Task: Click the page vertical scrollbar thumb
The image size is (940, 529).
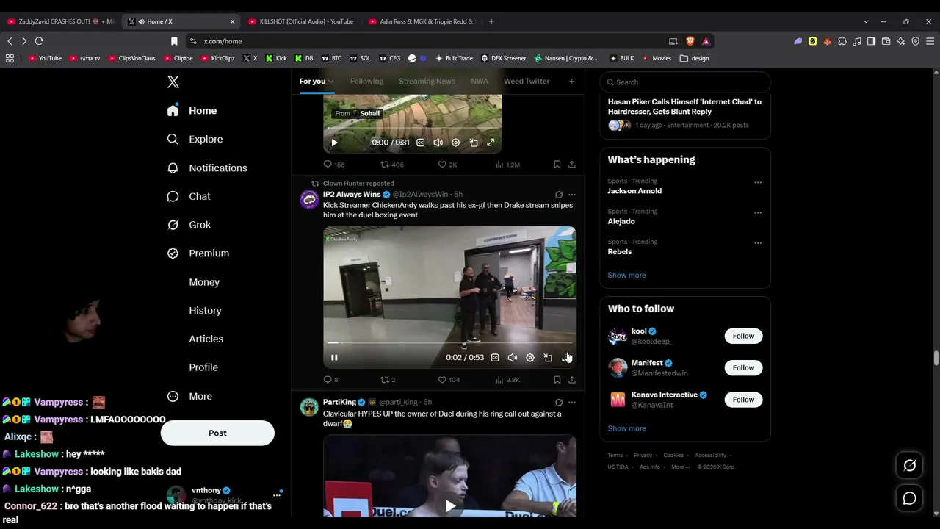Action: tap(936, 359)
